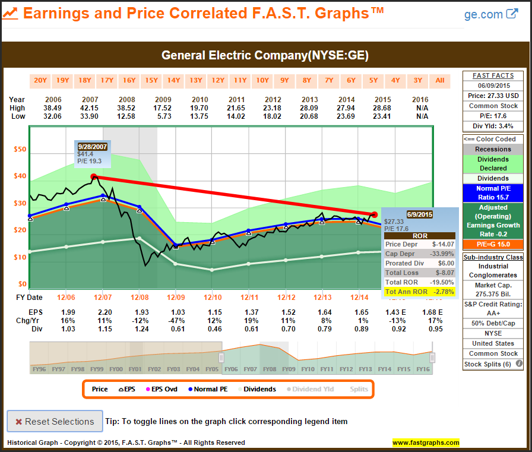Click the Normal P/E Ratio 15.7 color key

(492, 192)
